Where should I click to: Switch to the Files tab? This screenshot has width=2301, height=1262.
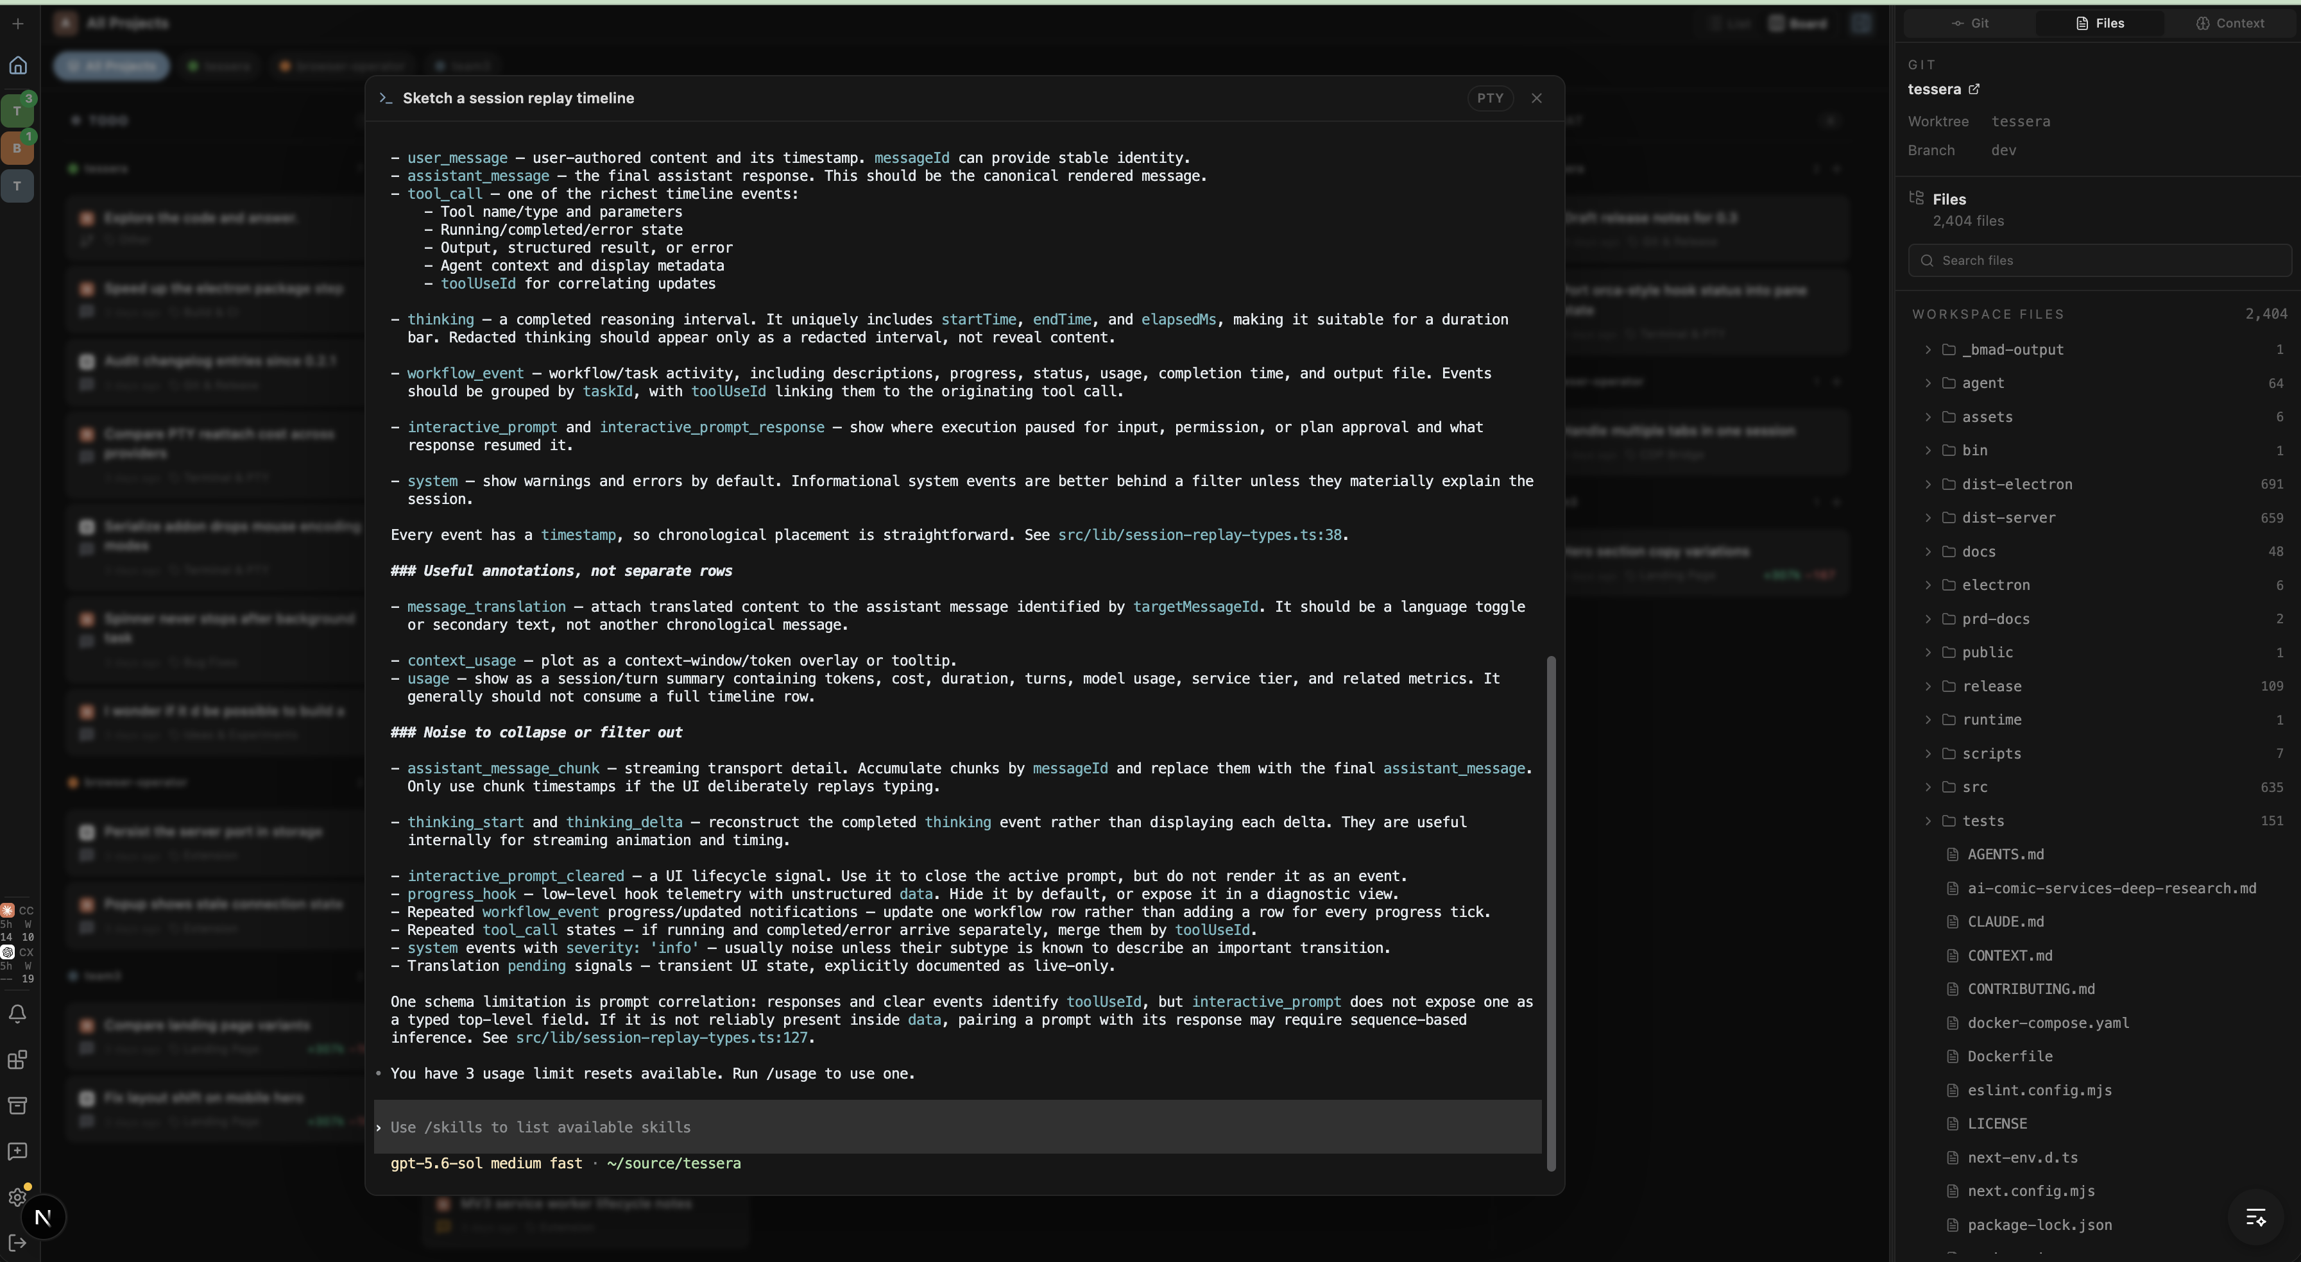point(2099,23)
